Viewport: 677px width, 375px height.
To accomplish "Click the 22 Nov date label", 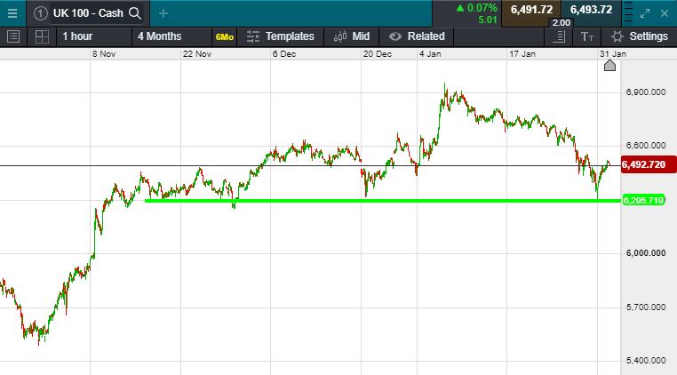I will point(197,54).
